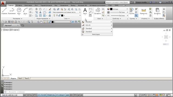This screenshot has width=173, height=97.
Task: Toggle СЕТКА grid display
Action: pos(29,95)
